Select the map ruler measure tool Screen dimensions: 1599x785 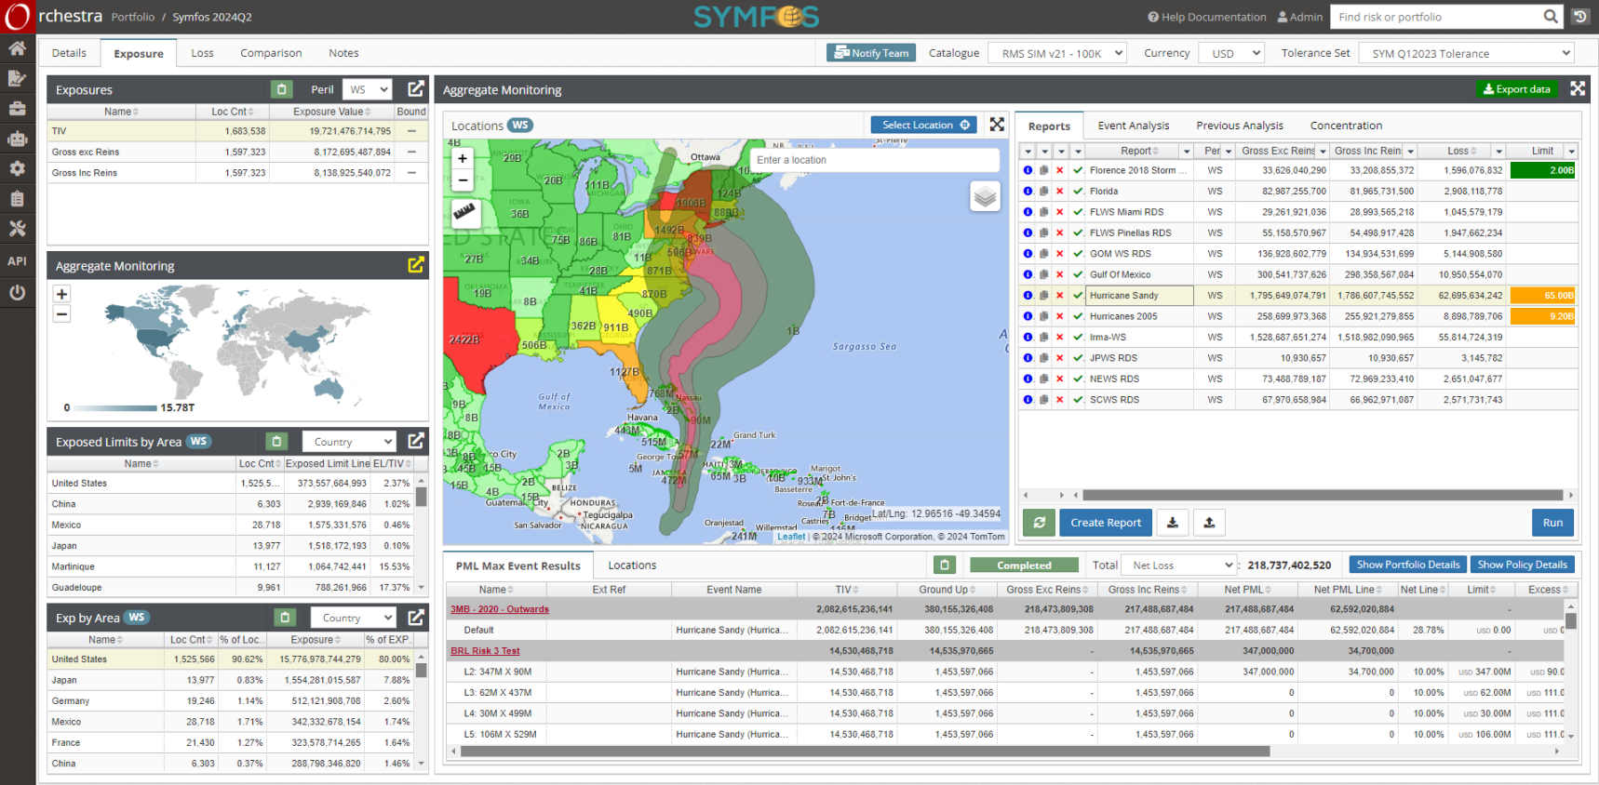pyautogui.click(x=464, y=213)
